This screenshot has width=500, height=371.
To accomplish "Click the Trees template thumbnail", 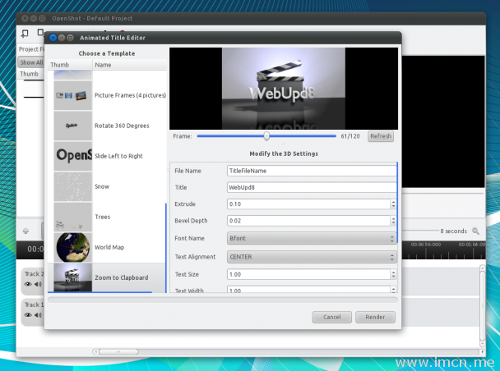I will point(72,217).
